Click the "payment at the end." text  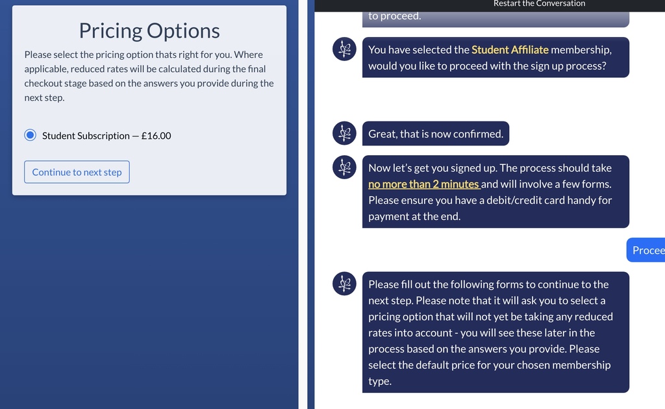[414, 216]
